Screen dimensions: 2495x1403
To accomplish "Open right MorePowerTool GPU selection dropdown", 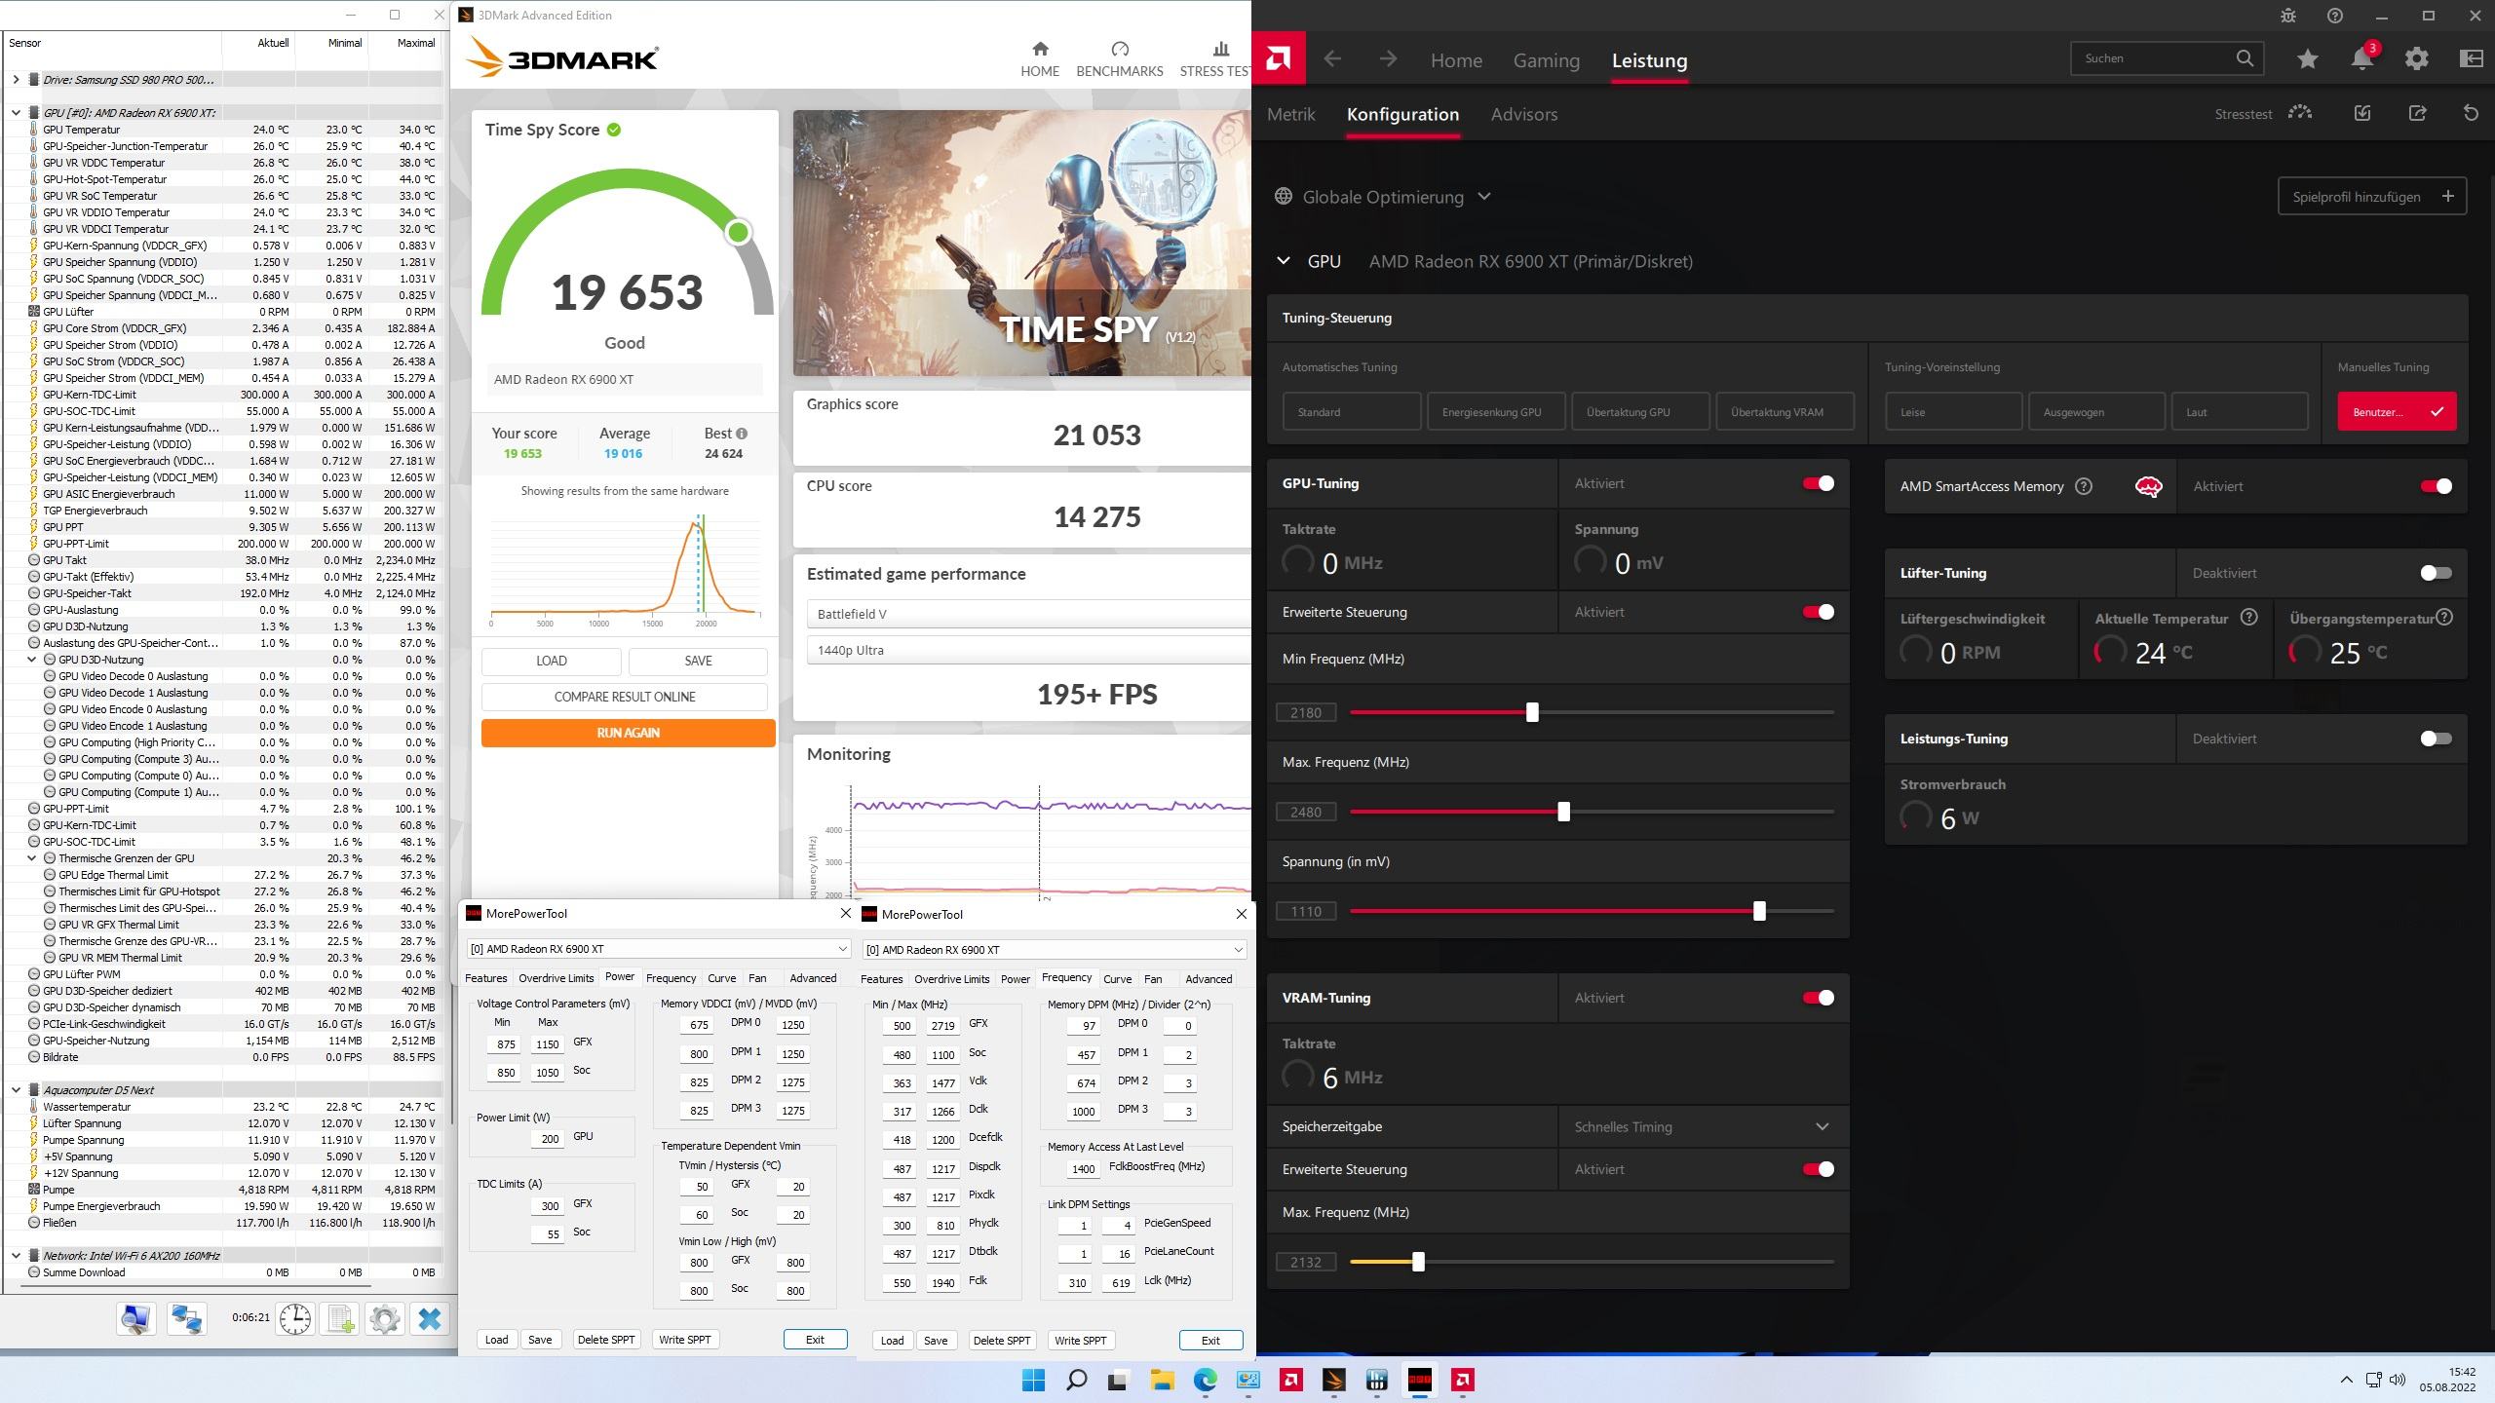I will (x=1055, y=950).
